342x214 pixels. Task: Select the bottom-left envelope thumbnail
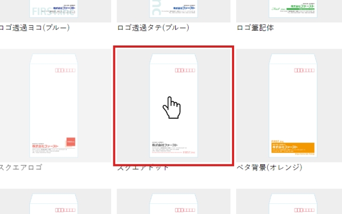pos(53,202)
